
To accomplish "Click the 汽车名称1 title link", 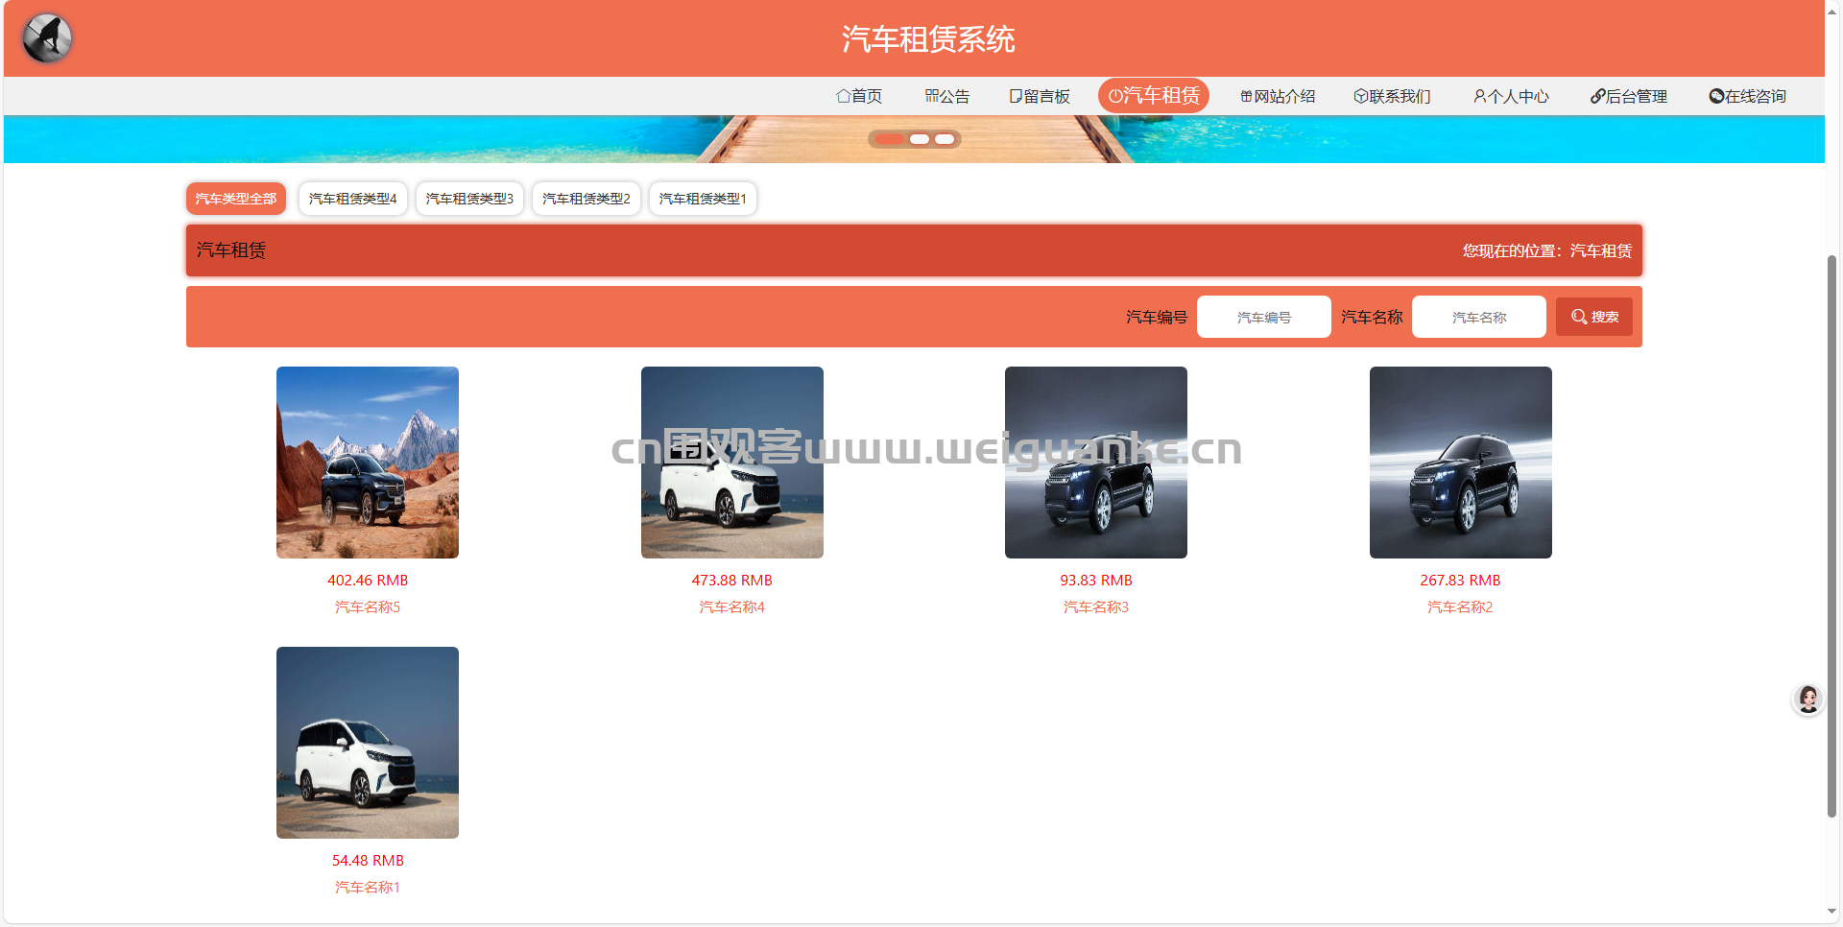I will [368, 888].
